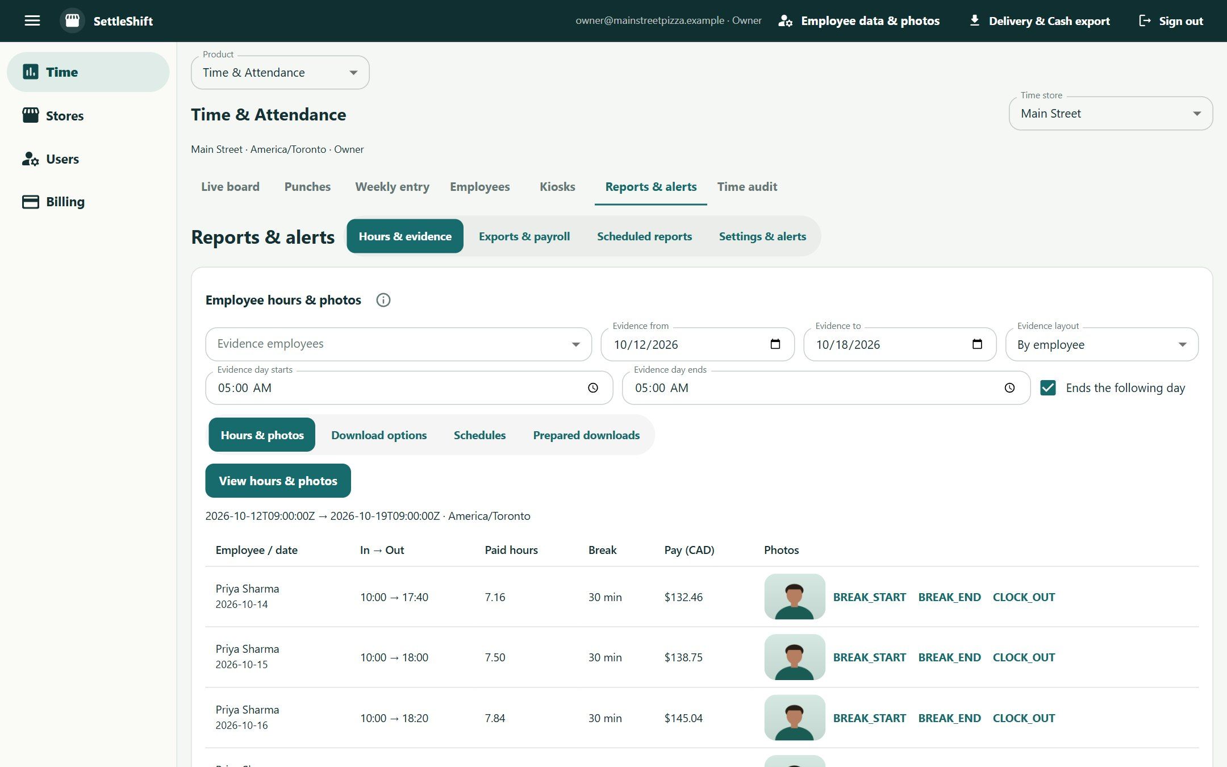The image size is (1227, 767).
Task: Expand the Product Time & Attendance dropdown
Action: click(280, 73)
